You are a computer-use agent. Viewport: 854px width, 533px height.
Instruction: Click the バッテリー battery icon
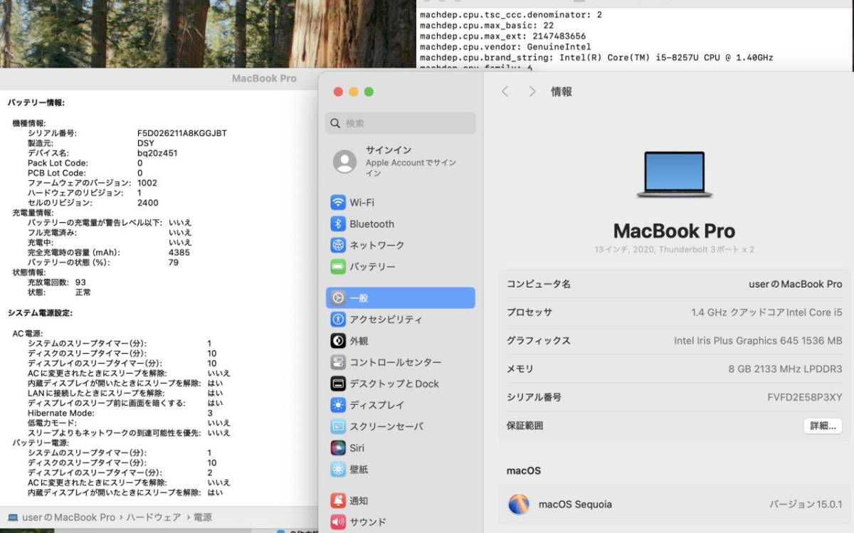338,267
